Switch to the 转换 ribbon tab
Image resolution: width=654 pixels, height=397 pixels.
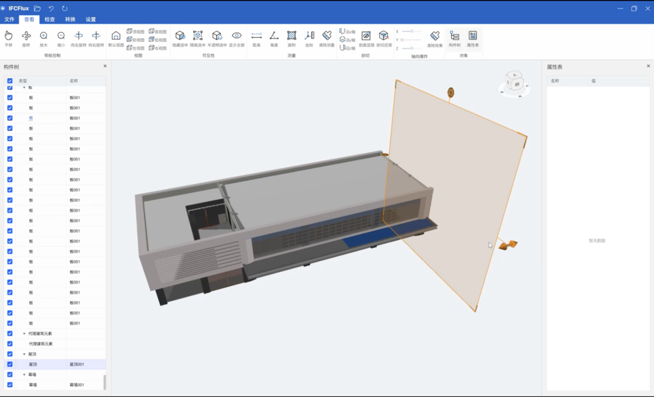(x=70, y=19)
